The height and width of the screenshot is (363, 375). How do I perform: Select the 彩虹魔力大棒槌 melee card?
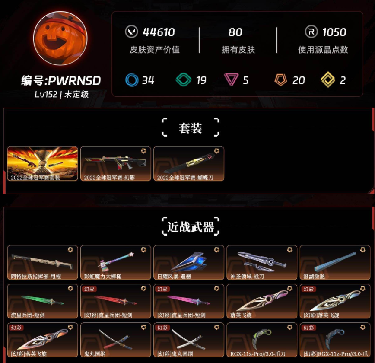pyautogui.click(x=116, y=262)
